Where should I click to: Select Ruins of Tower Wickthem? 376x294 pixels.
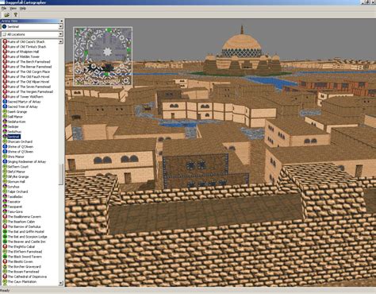(25, 97)
